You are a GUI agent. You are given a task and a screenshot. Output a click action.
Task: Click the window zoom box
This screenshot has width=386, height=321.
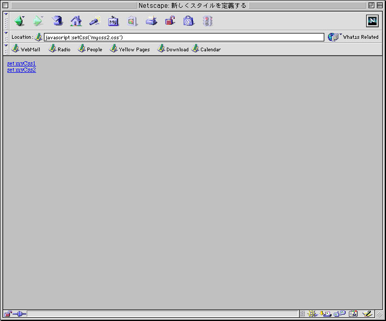tap(371, 5)
